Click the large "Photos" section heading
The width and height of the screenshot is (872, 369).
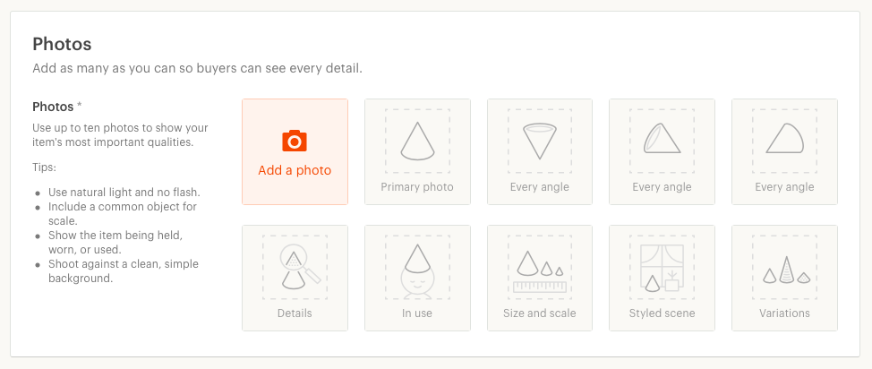click(62, 44)
